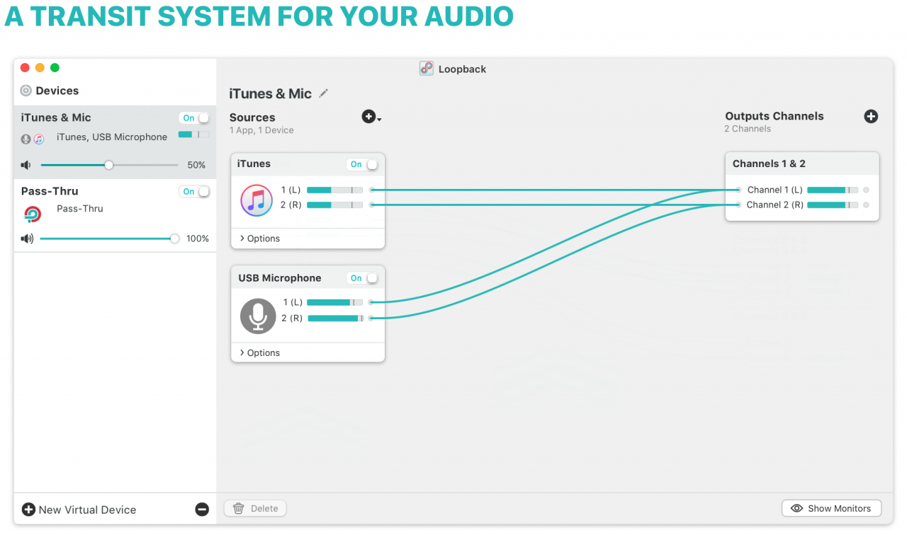Screen dimensions: 907x535
Task: Click the Channel 1 (L) output level meter
Action: pos(833,190)
